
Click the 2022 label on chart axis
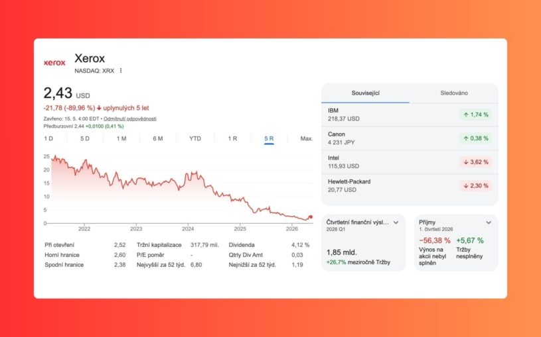(84, 228)
